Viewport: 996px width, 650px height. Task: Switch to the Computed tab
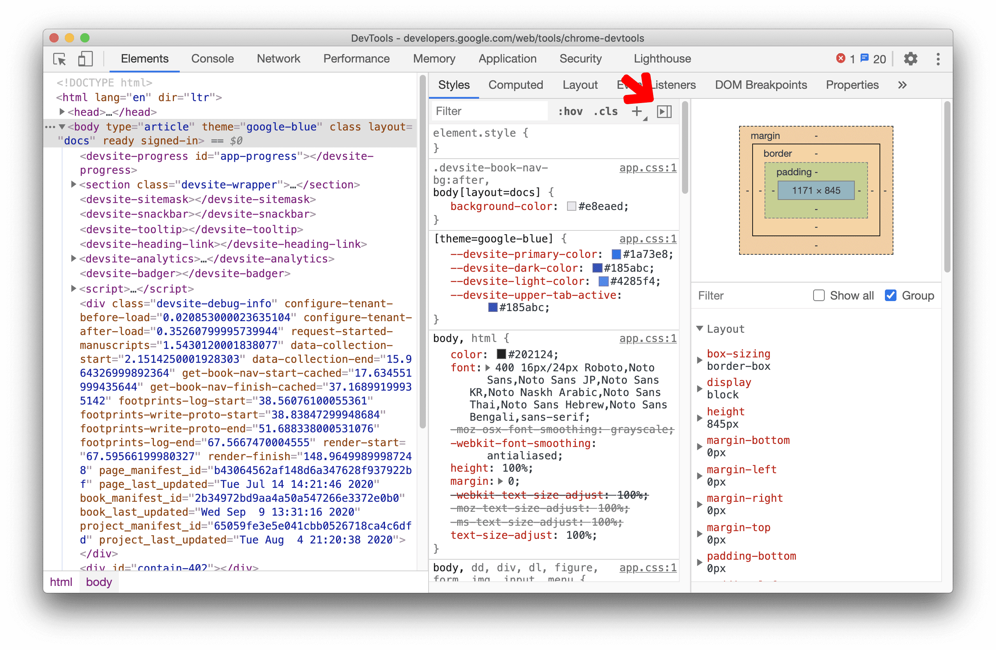(x=515, y=85)
